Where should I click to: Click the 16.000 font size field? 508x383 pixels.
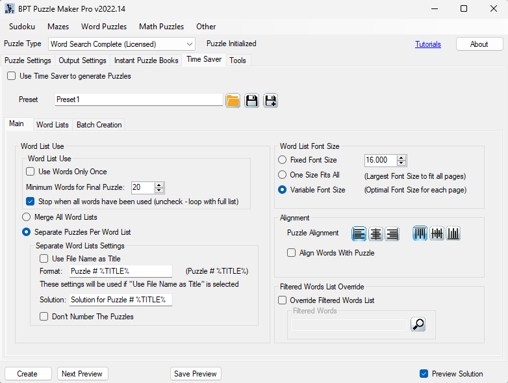[x=381, y=160]
